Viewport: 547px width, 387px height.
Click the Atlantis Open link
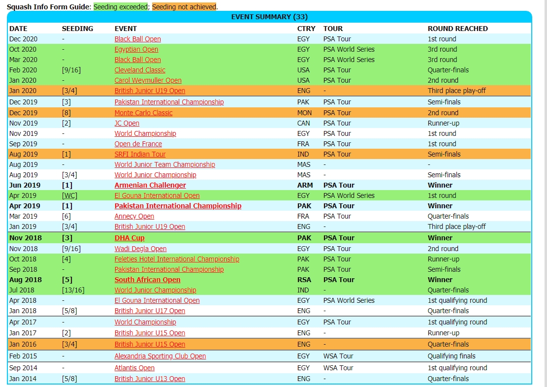coord(134,368)
